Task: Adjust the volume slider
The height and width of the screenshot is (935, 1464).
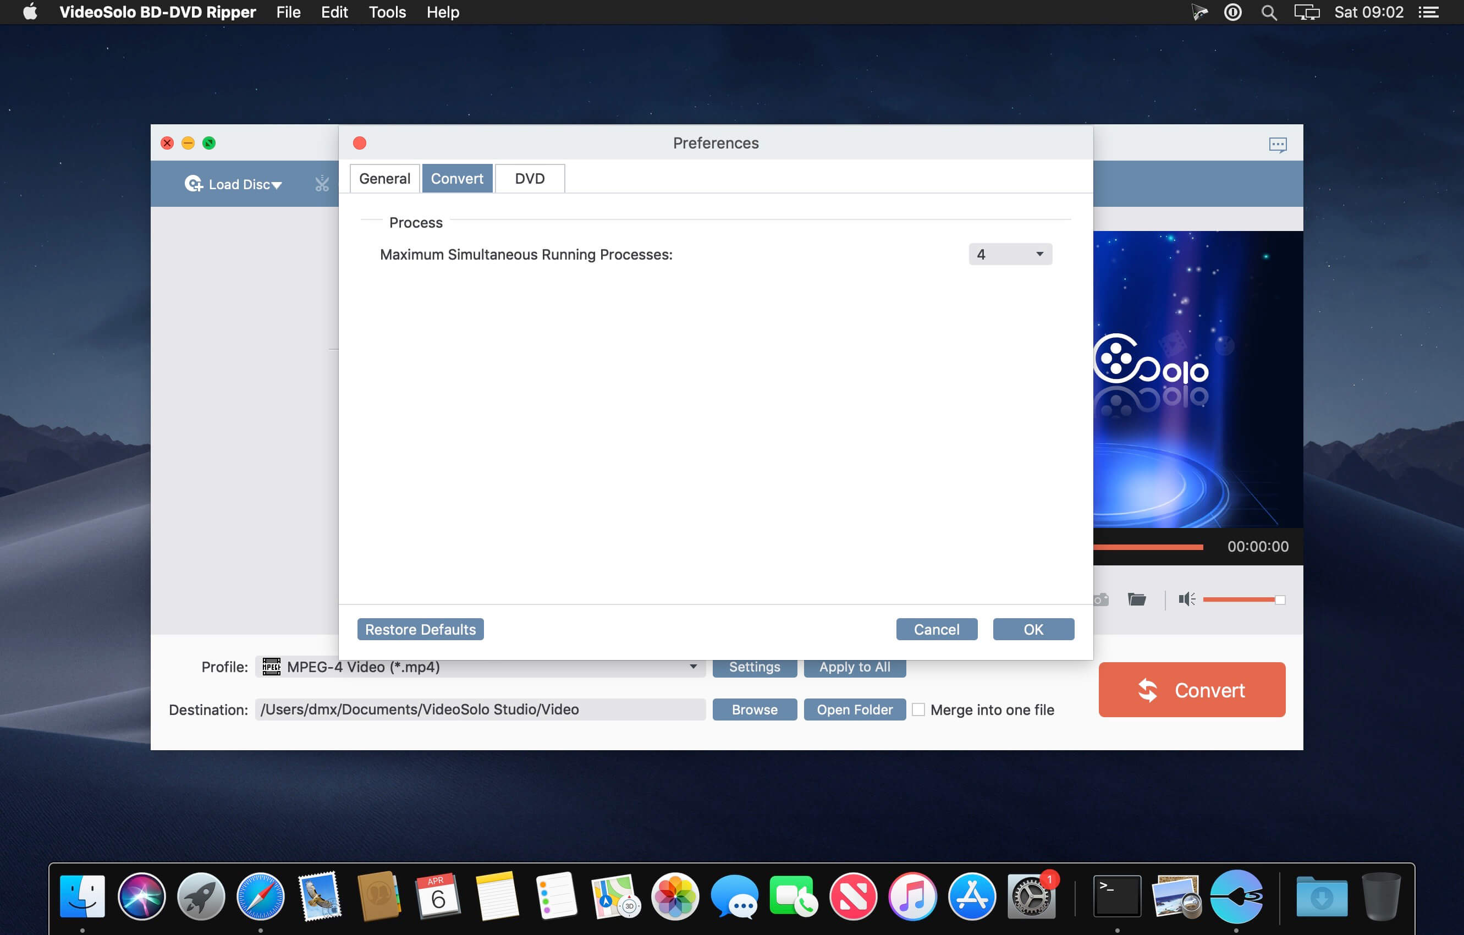Action: coord(1243,599)
